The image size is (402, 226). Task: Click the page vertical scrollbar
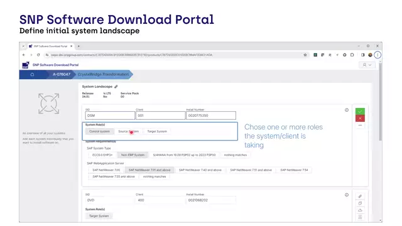click(381, 101)
